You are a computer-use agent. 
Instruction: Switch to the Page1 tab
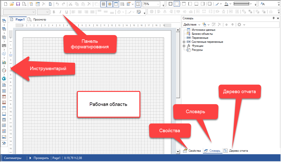pyautogui.click(x=18, y=20)
